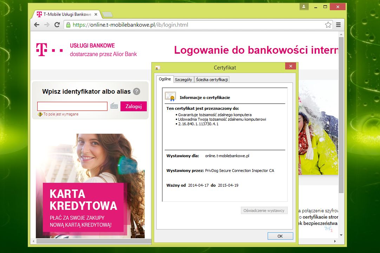Click the Chrome user profile icon
Screen dimensions: 380x253
tap(304, 7)
